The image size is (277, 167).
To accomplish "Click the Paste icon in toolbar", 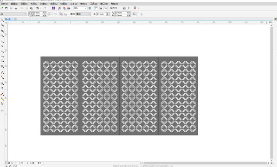I will [32, 8].
